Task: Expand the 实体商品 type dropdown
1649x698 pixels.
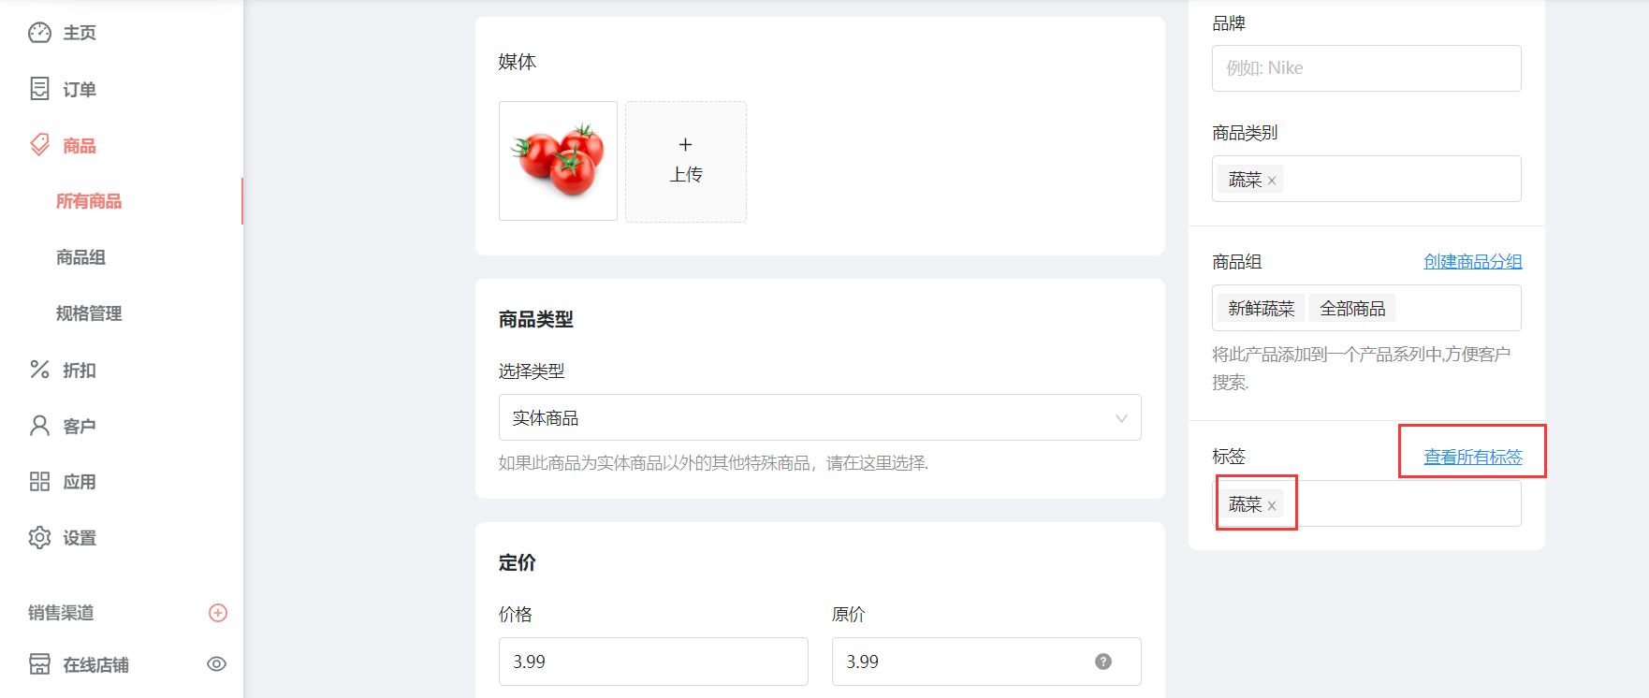Action: click(x=820, y=417)
